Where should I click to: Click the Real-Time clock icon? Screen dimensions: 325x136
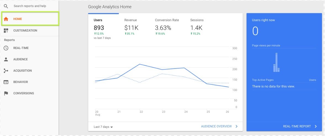[6, 48]
